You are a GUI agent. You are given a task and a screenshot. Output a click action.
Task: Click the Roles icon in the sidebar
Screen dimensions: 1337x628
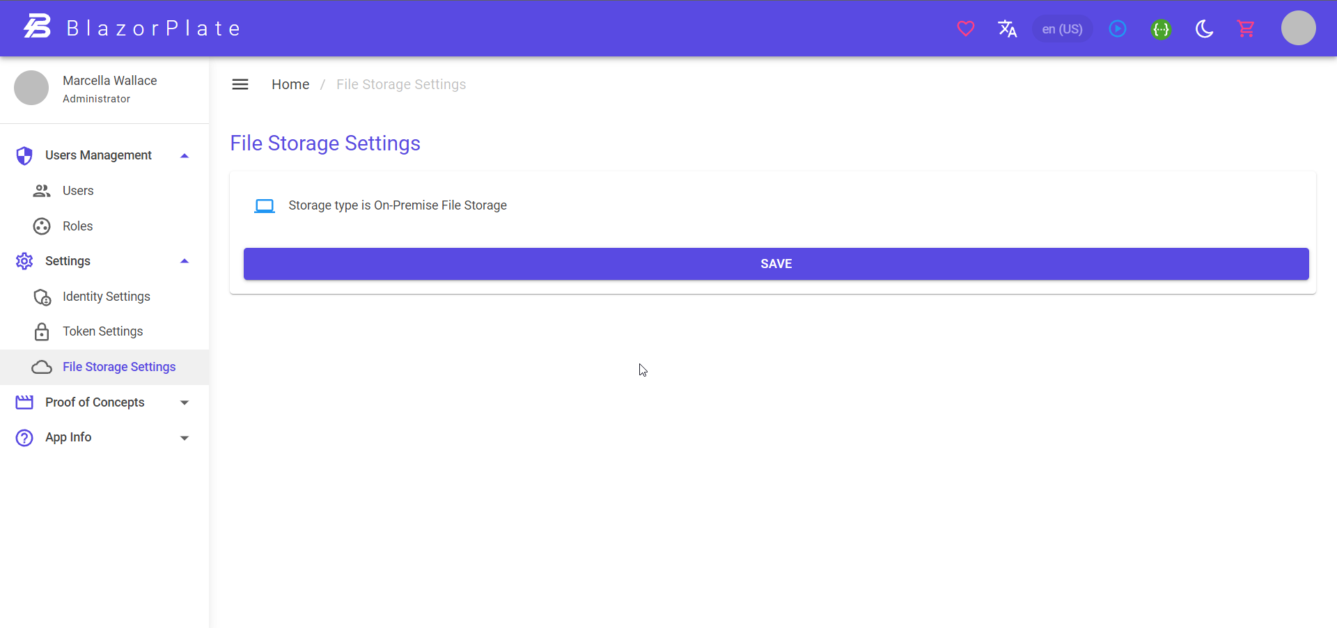point(41,226)
